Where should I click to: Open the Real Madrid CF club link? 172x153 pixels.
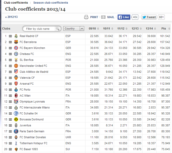(x=29, y=36)
